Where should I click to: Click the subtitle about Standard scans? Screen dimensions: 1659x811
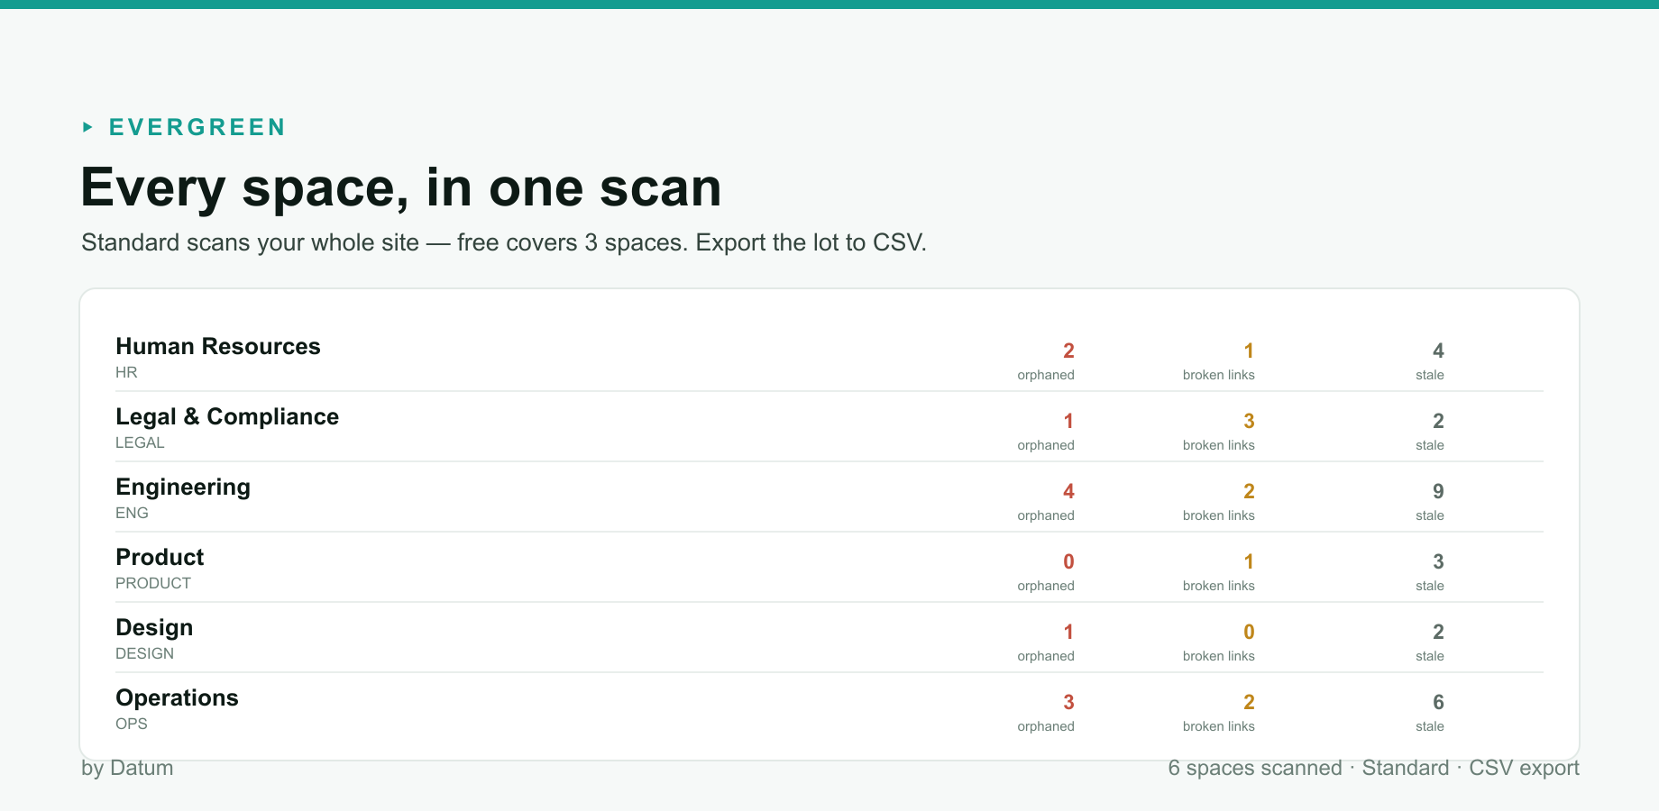(x=504, y=242)
